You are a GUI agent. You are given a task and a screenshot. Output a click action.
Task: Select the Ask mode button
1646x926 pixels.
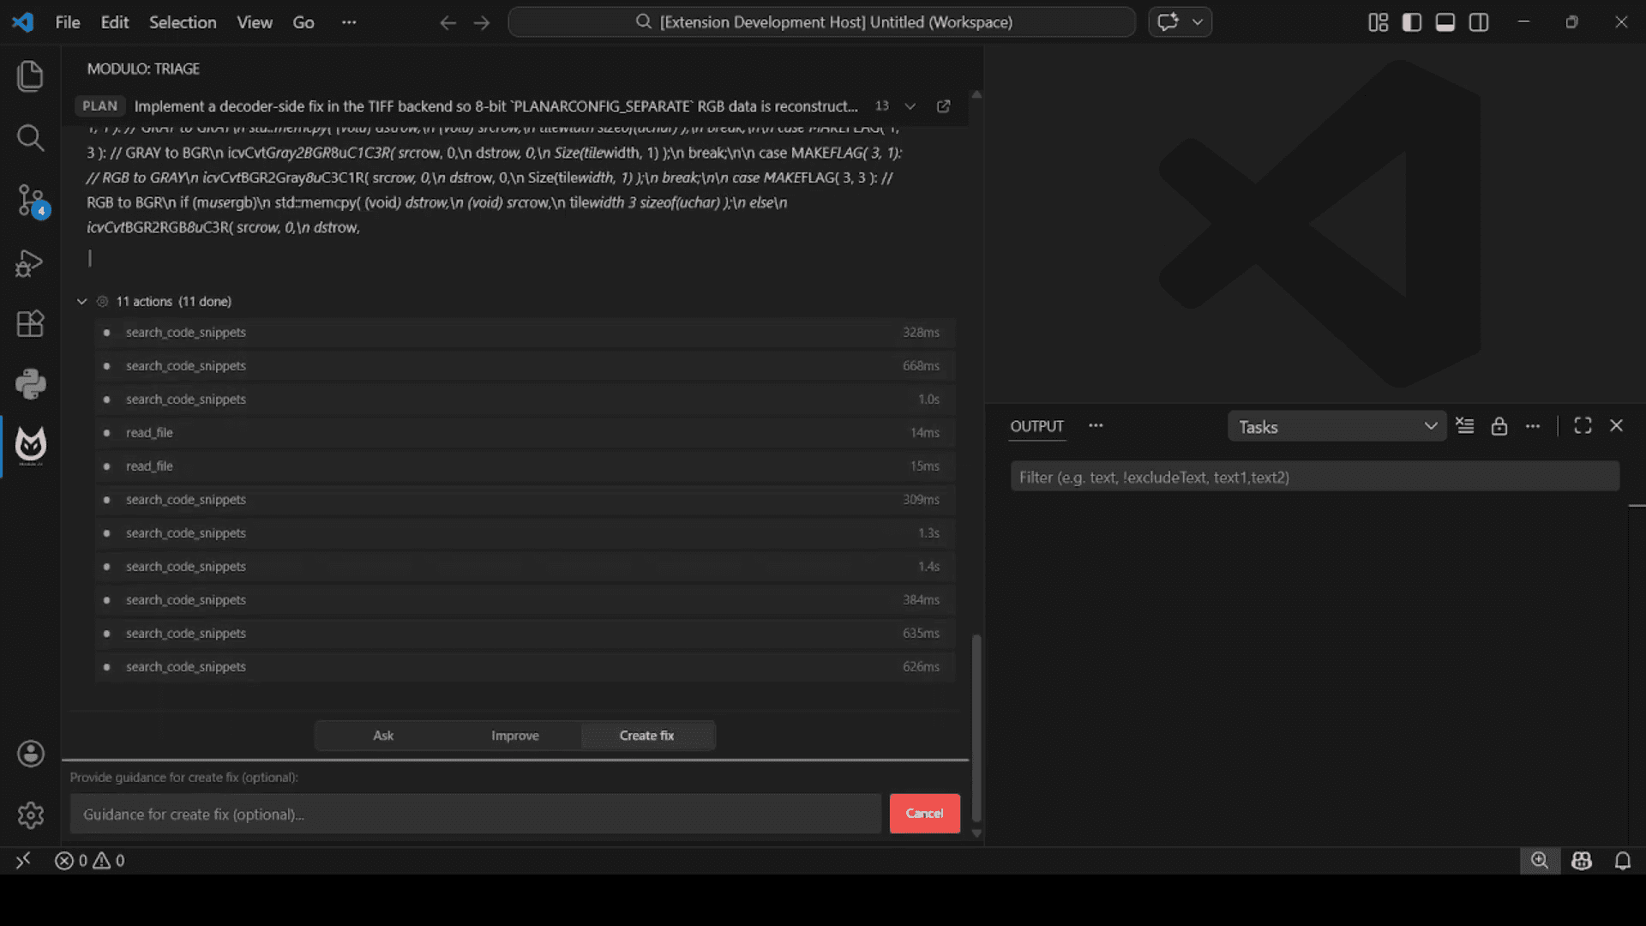click(x=383, y=736)
